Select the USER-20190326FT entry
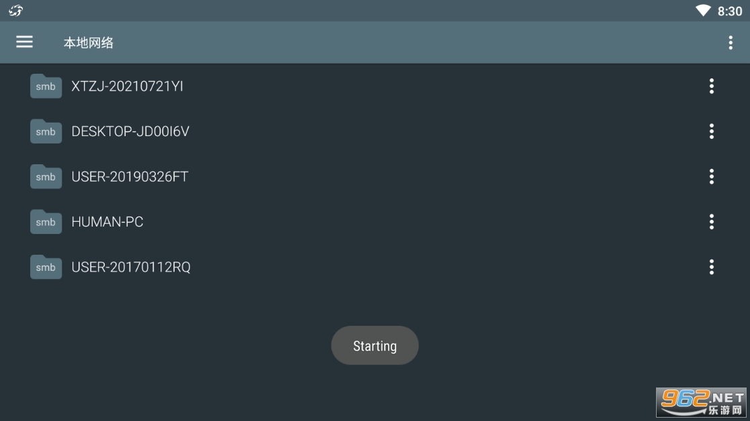The height and width of the screenshot is (421, 750). (x=130, y=177)
